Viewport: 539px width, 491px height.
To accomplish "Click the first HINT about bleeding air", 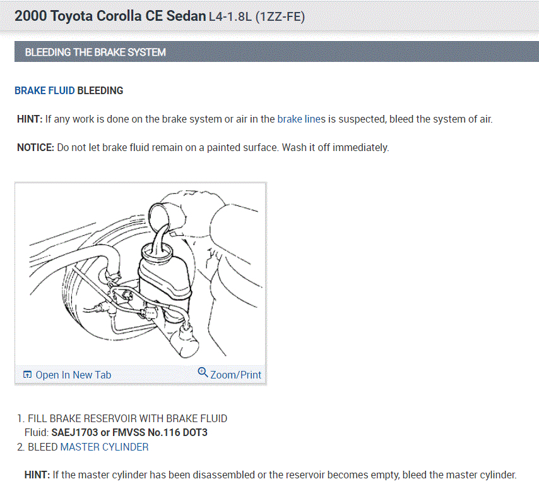I will tap(254, 118).
